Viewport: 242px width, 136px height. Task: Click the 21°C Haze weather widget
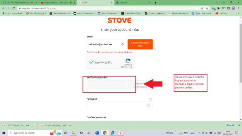click(x=187, y=133)
